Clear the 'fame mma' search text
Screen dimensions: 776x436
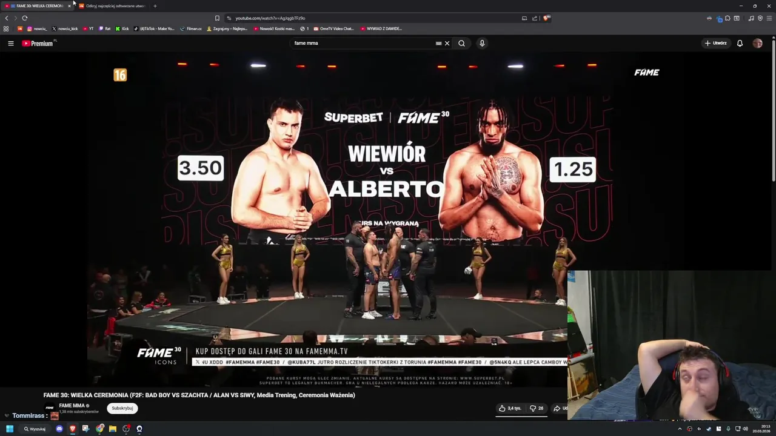tap(447, 43)
